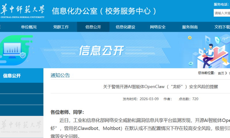Click the 首页 breadcrumb link
This screenshot has height=138, width=230.
click(x=221, y=73)
